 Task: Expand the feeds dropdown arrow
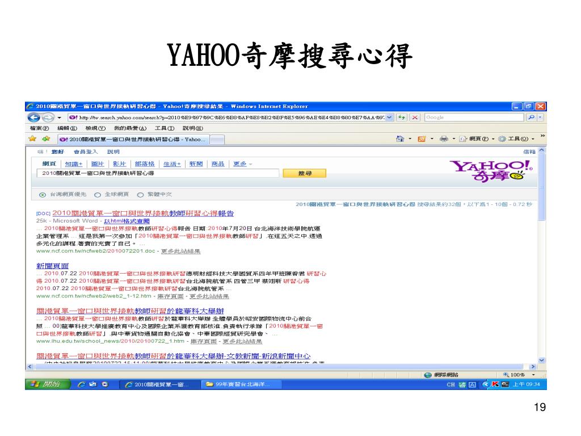click(432, 139)
